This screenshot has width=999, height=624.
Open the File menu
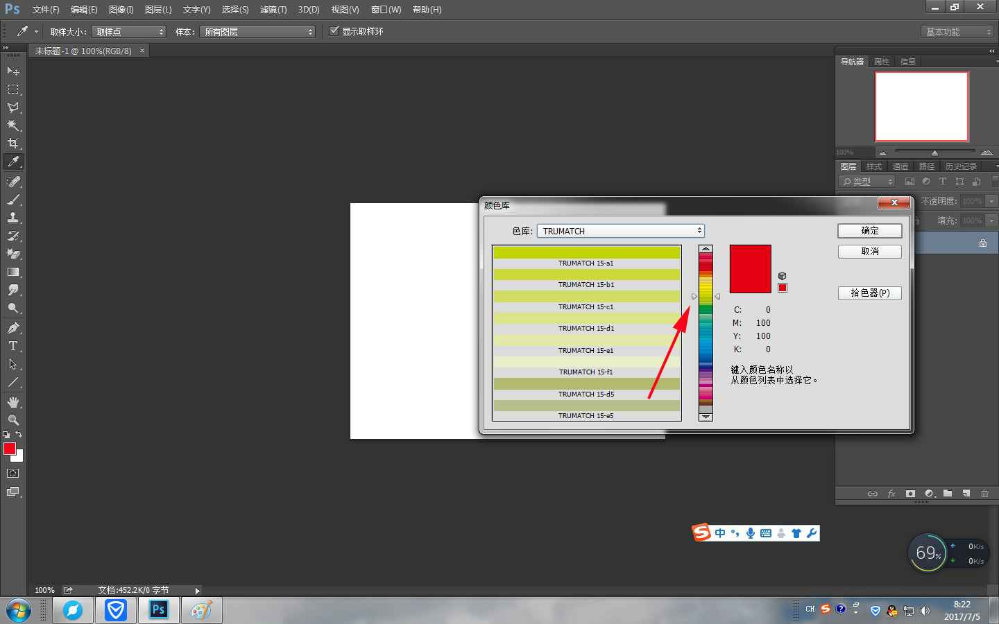point(46,10)
